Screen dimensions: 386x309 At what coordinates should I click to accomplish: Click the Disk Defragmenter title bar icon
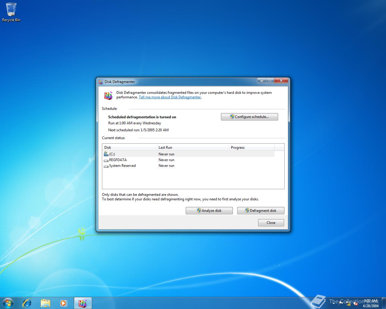tap(101, 82)
